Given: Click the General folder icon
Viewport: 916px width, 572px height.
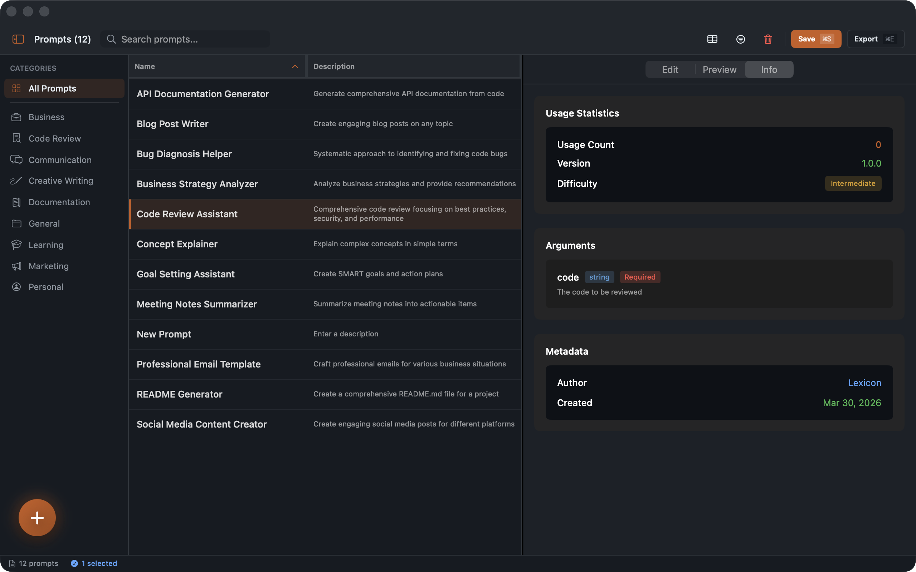Looking at the screenshot, I should (x=16, y=223).
